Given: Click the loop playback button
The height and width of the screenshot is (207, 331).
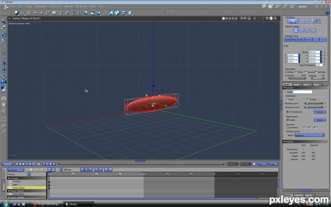Looking at the screenshot, I should pos(39,164).
